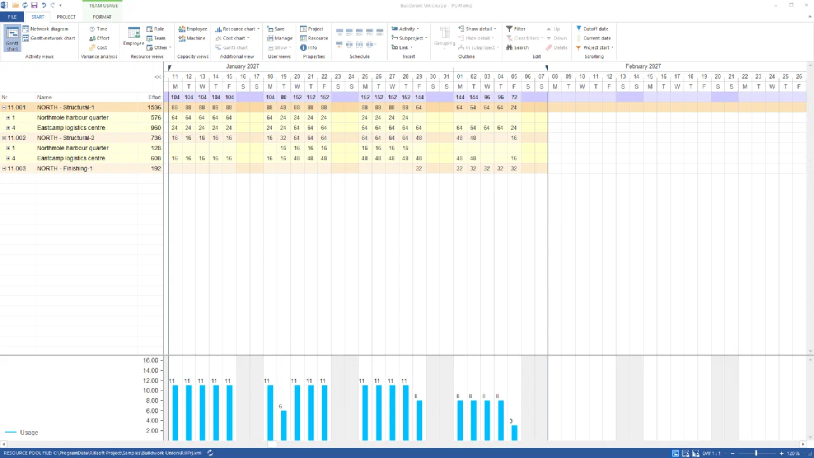Expand row 11.003 NORTH - Finishing-1
Image resolution: width=814 pixels, height=458 pixels.
[4, 169]
